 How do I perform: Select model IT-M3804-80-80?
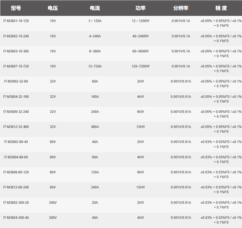pyautogui.click(x=16, y=157)
